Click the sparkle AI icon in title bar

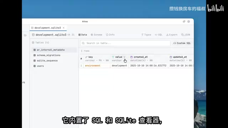point(184,21)
